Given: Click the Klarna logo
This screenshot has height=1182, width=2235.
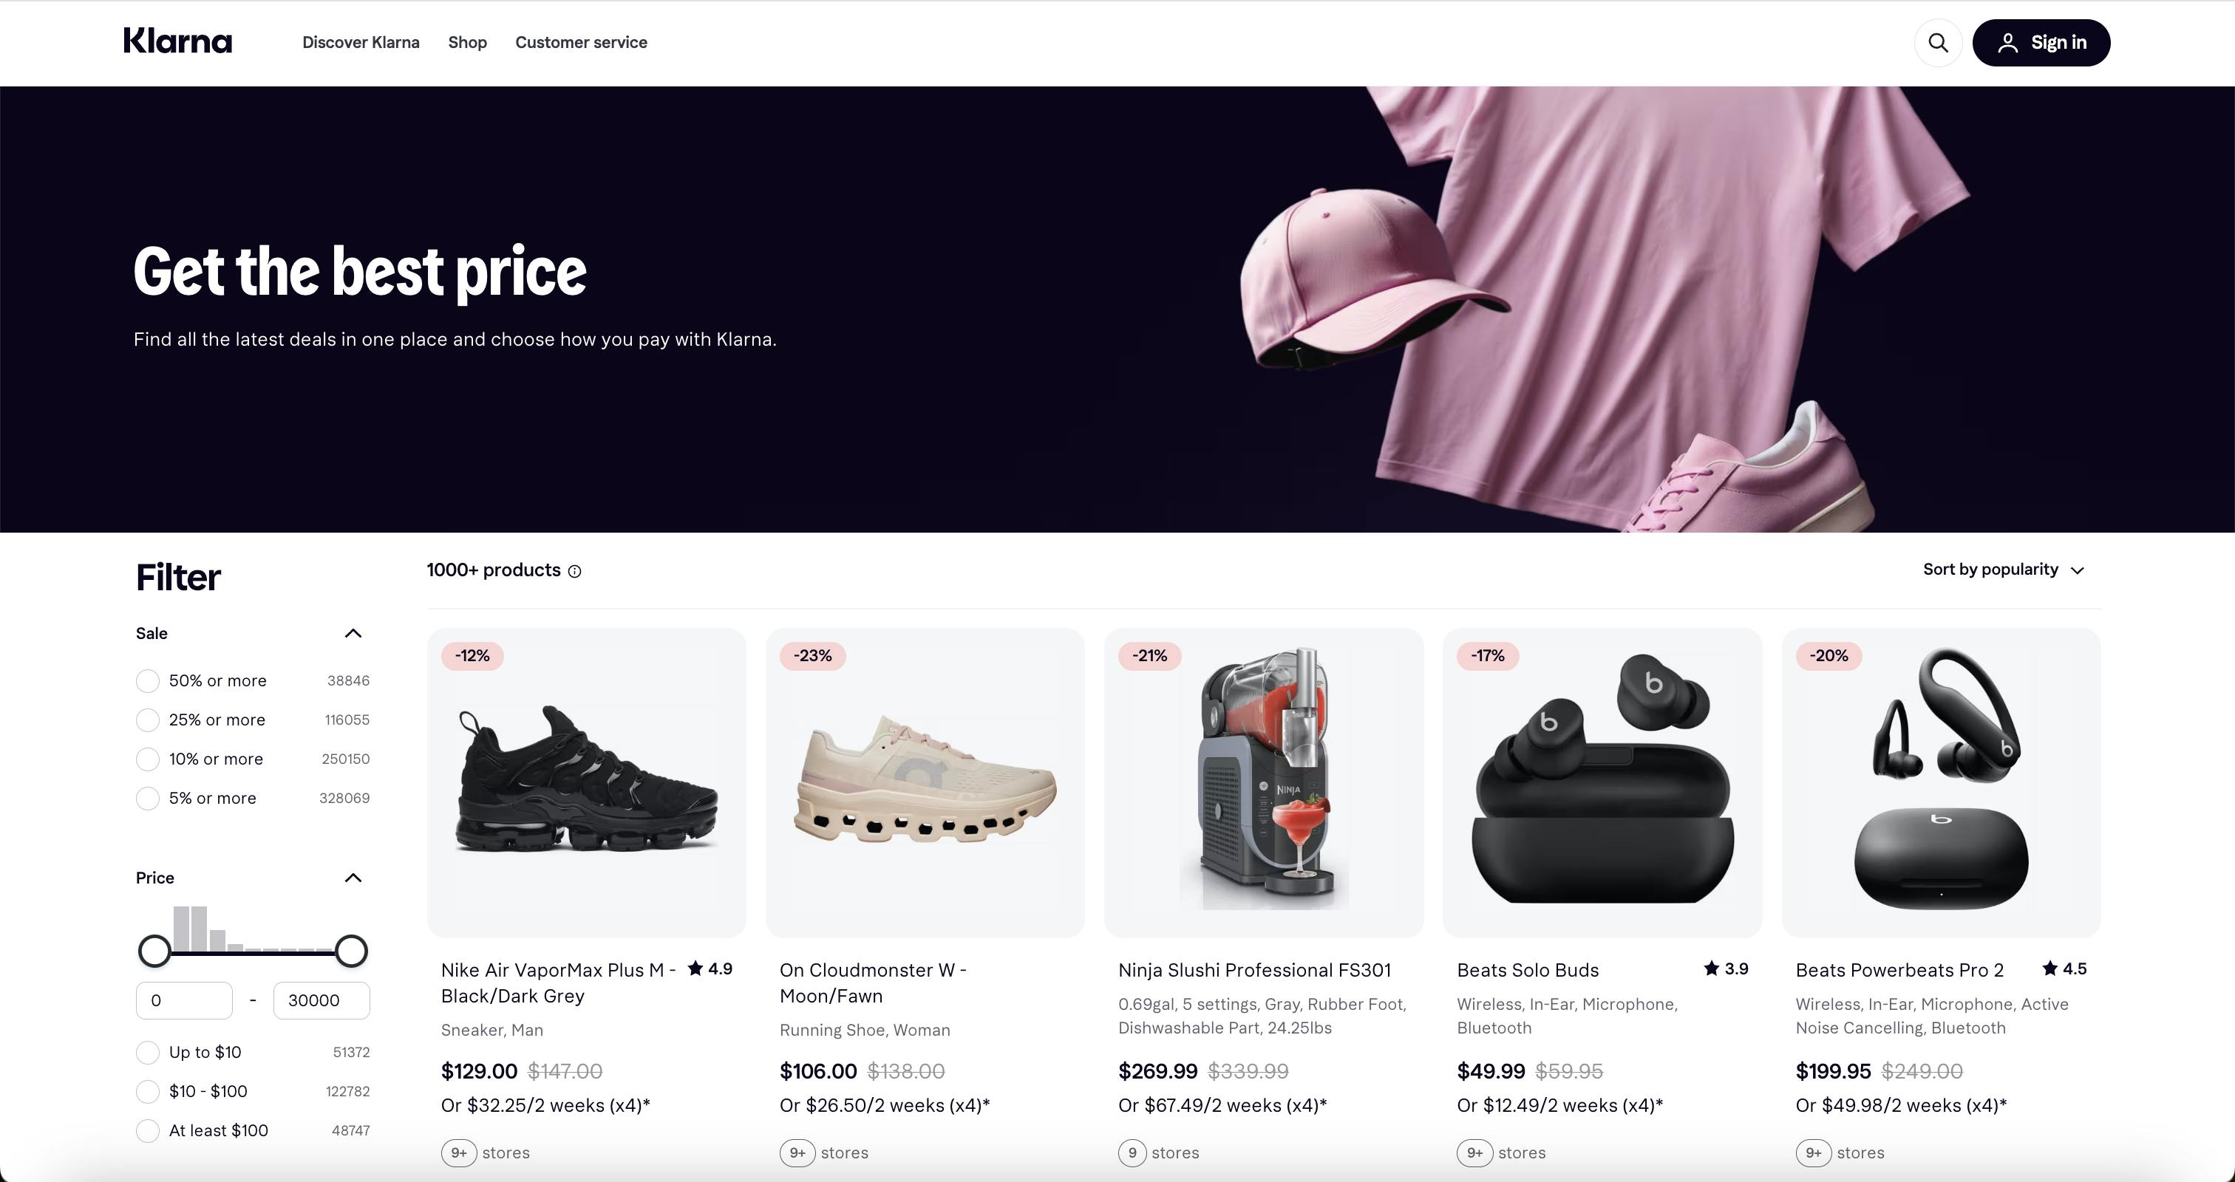Looking at the screenshot, I should pos(178,41).
